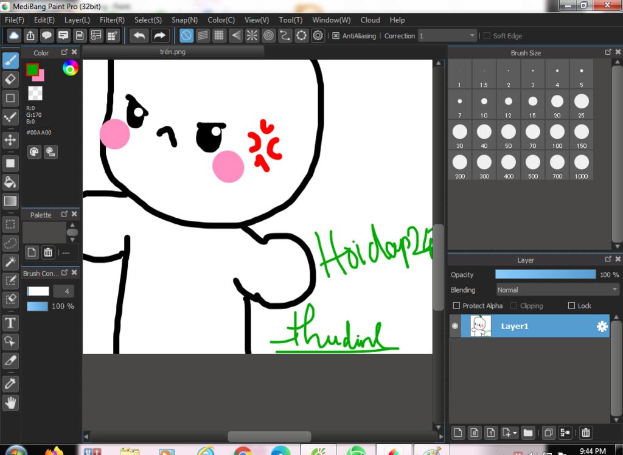The height and width of the screenshot is (455, 623).
Task: Open the Filter(R) menu
Action: click(112, 20)
